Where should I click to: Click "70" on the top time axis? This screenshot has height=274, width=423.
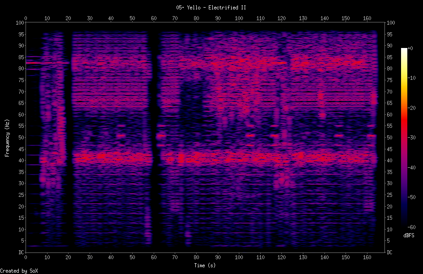point(175,18)
